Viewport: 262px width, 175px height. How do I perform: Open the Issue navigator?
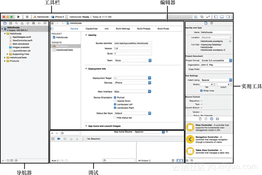click(22, 23)
